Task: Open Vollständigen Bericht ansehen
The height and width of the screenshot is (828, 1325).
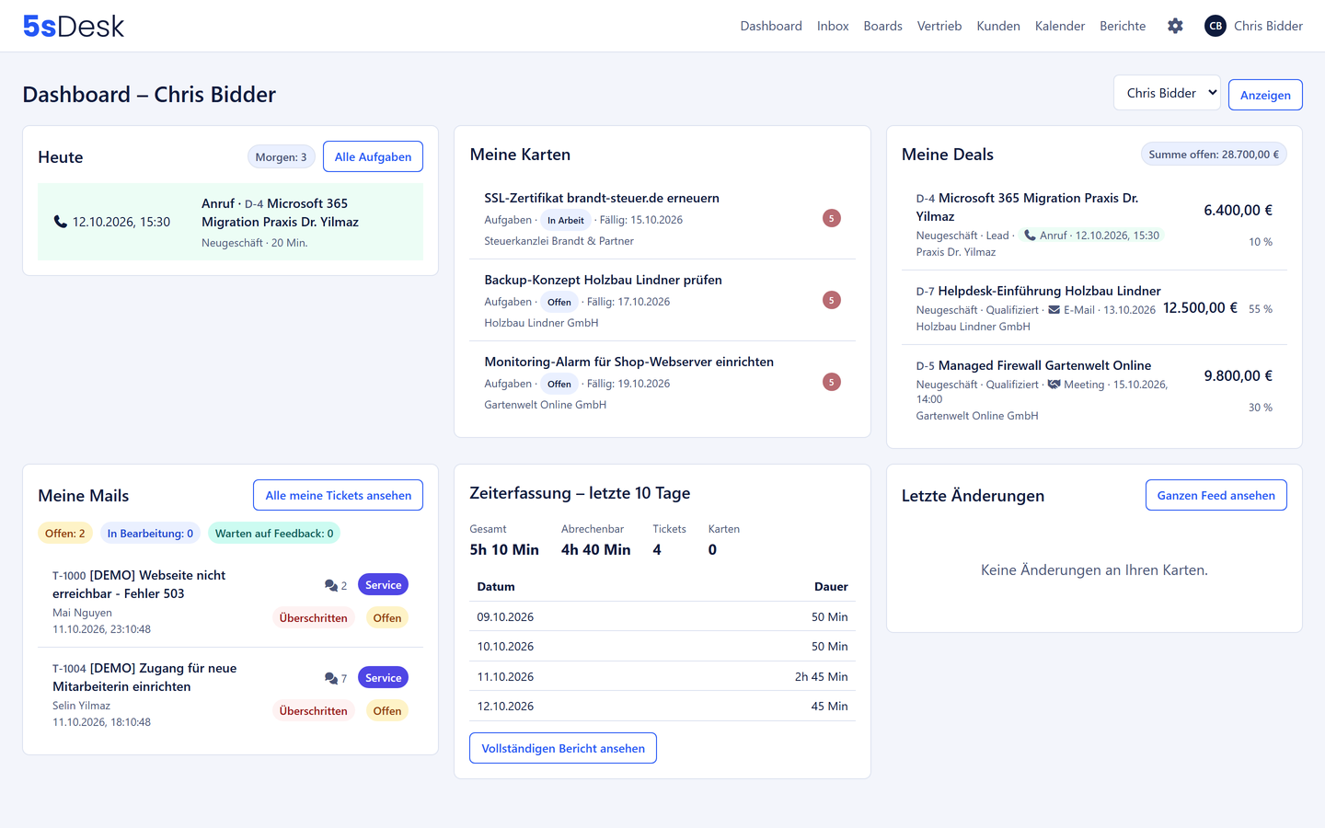Action: tap(563, 748)
